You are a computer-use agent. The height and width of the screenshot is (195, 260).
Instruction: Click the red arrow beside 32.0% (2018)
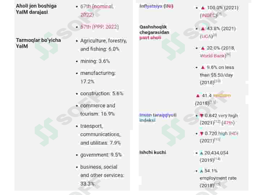(x=203, y=48)
